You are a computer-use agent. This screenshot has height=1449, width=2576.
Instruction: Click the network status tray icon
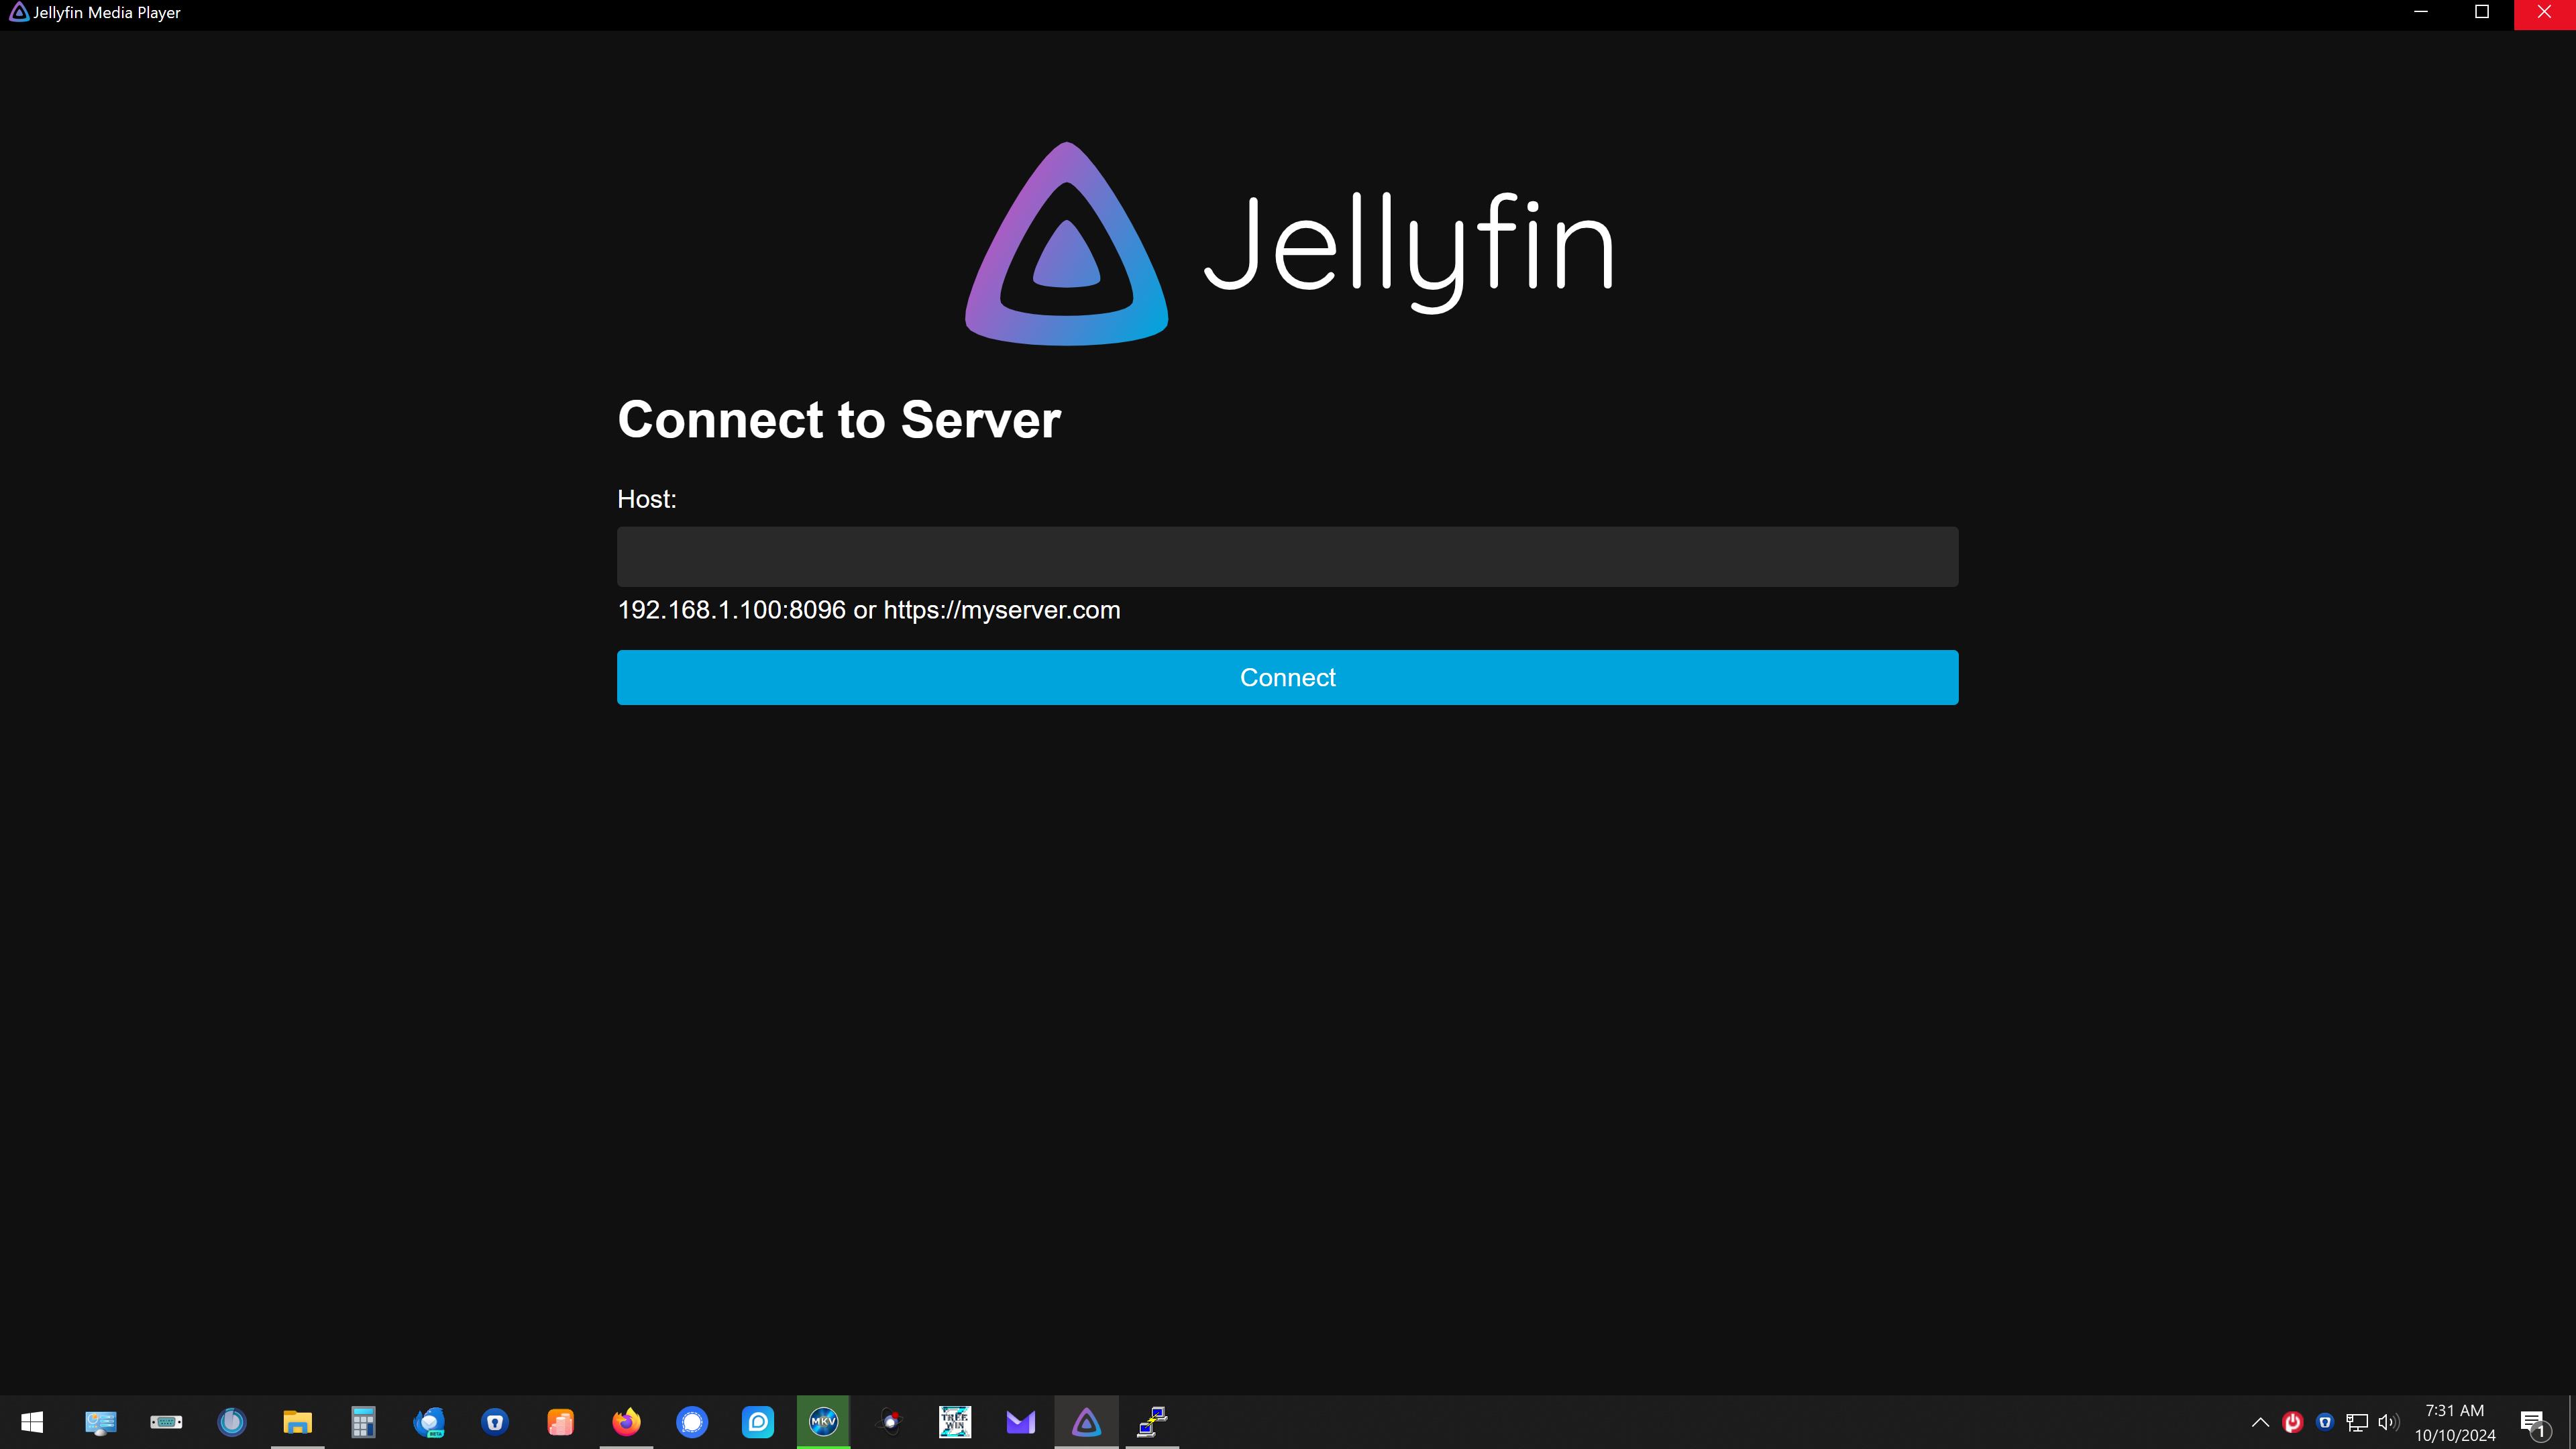(x=2357, y=1422)
